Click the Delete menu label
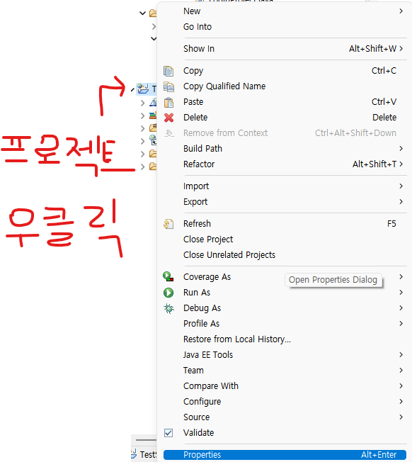412x462 pixels. 195,118
